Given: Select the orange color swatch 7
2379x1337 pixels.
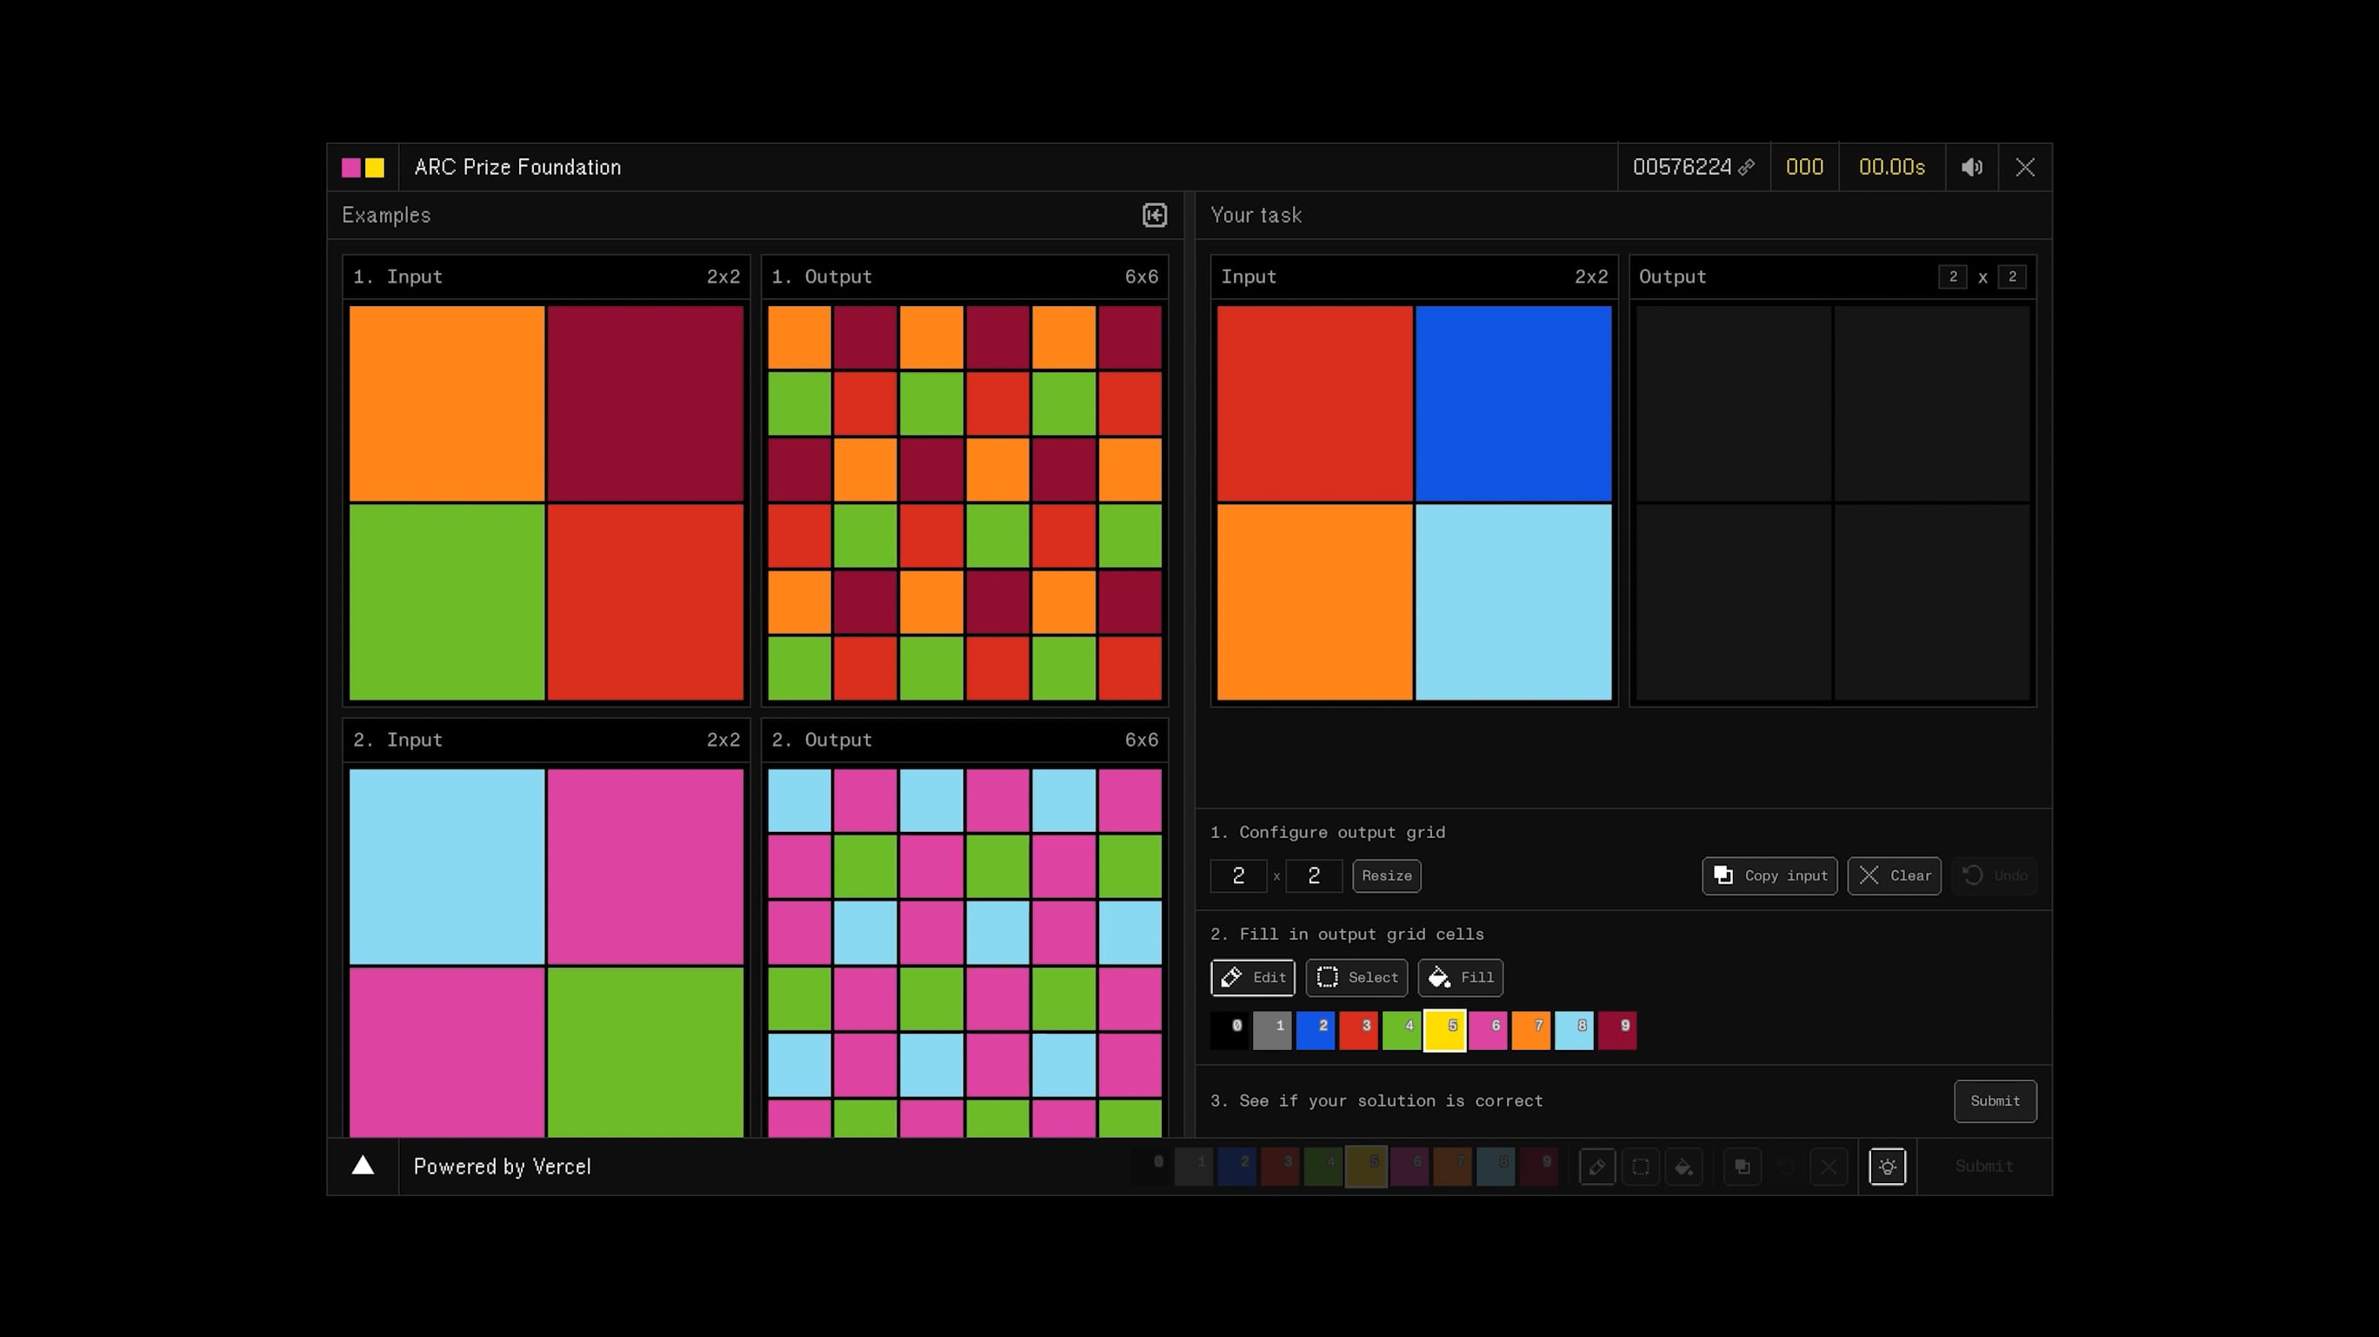Looking at the screenshot, I should (x=1530, y=1030).
